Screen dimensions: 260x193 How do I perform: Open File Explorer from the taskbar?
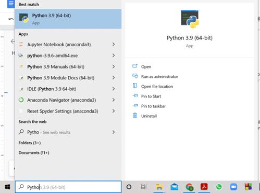click(159, 187)
